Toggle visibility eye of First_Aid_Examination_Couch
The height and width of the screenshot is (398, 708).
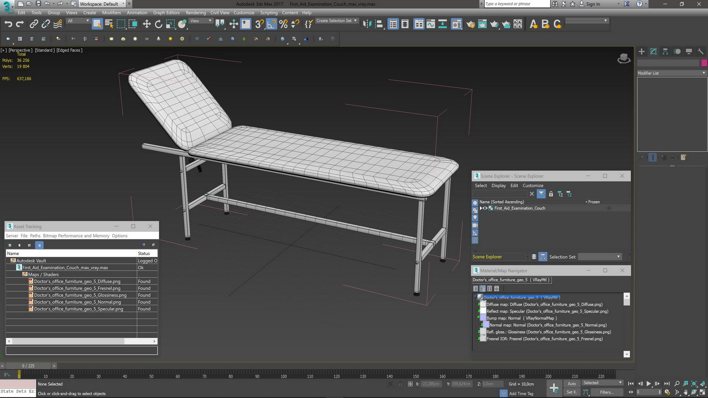click(485, 208)
